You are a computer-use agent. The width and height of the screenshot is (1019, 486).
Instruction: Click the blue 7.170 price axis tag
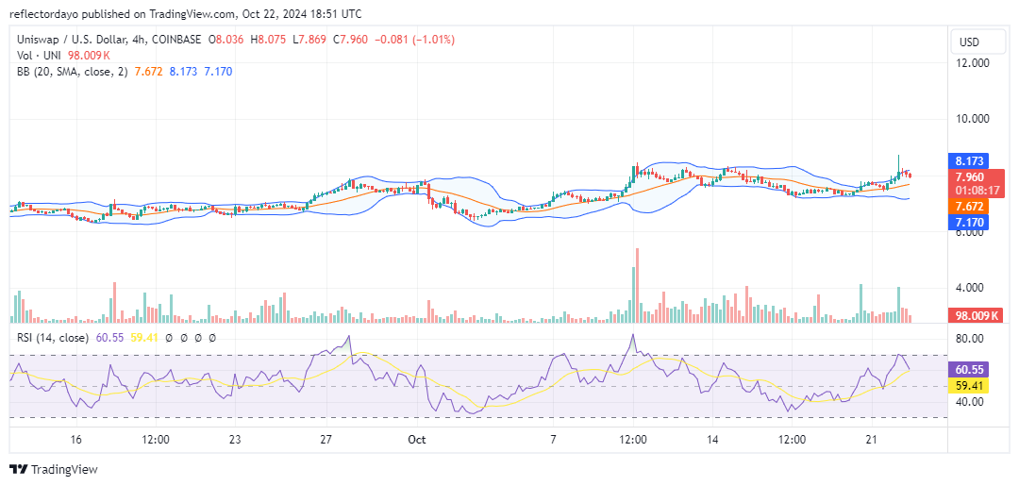(968, 222)
